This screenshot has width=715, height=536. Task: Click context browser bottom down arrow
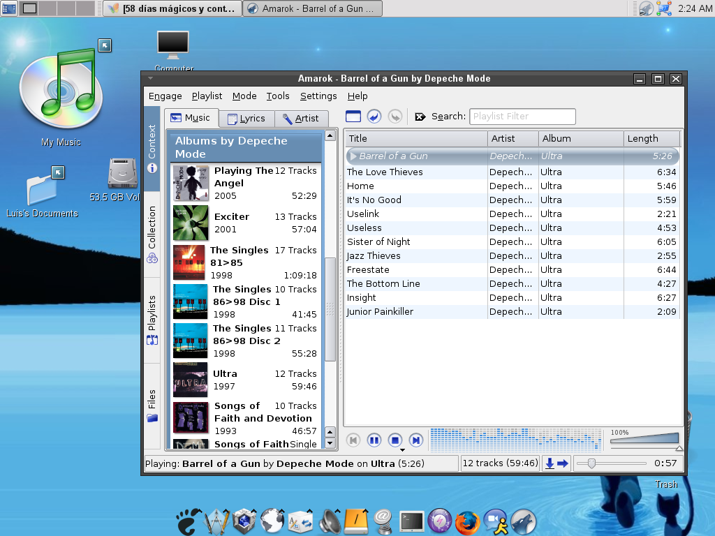330,443
